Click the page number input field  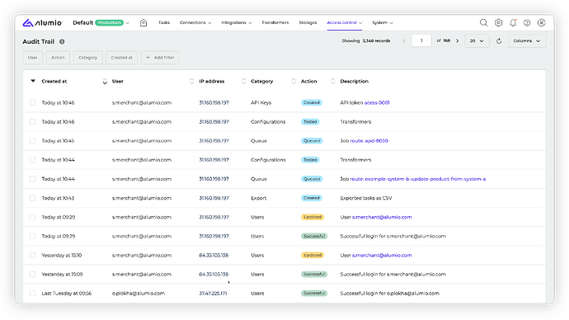coord(421,40)
